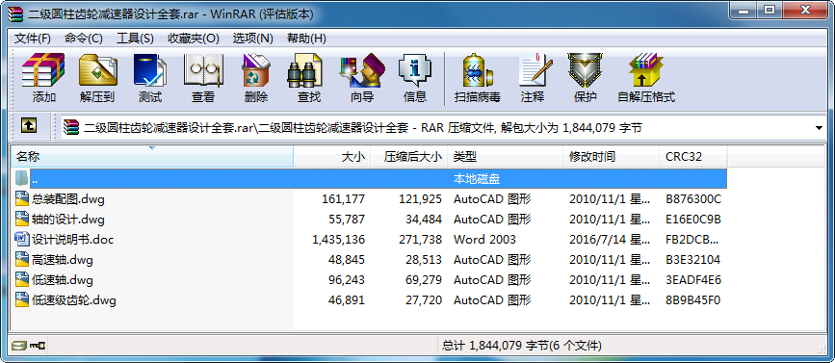
Task: Click the 保护 (Protect) shield icon
Action: (586, 78)
